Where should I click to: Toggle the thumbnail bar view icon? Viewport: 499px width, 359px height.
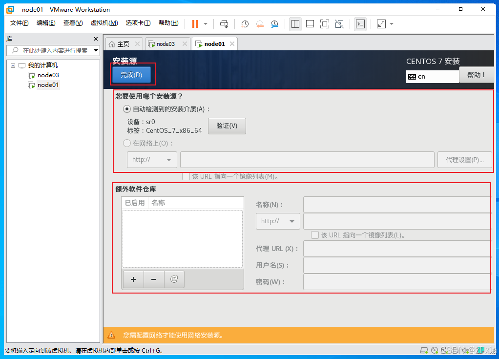310,24
